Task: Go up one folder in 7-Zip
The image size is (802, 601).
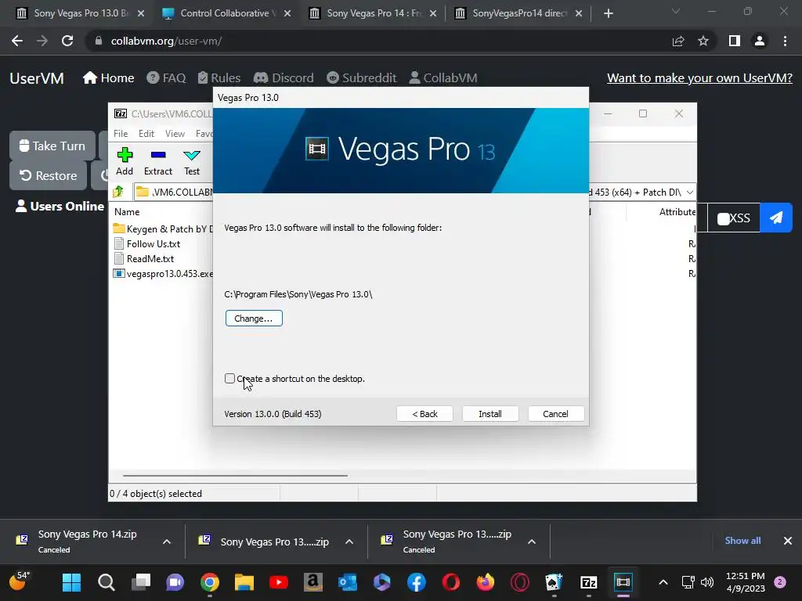Action: tap(119, 192)
